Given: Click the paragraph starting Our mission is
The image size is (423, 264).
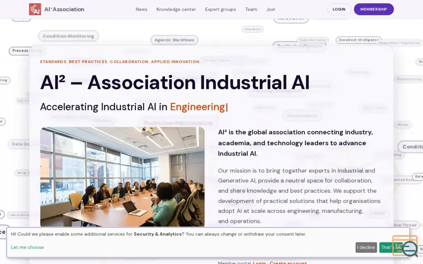Looking at the screenshot, I should tap(299, 196).
